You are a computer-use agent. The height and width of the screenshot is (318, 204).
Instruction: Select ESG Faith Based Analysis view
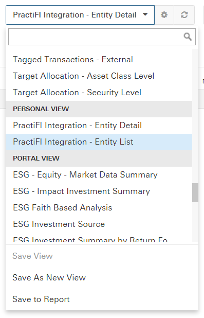tap(99, 208)
